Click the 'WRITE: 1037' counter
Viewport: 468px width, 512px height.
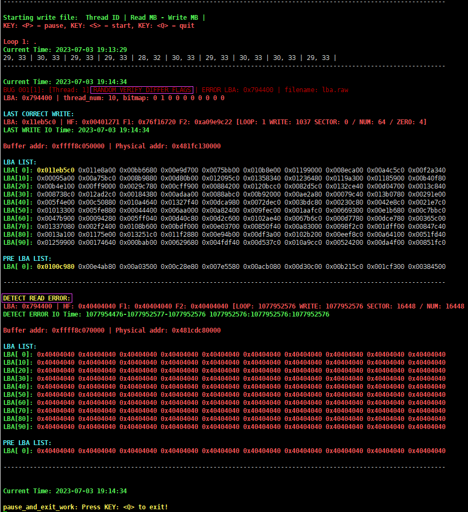coord(290,122)
